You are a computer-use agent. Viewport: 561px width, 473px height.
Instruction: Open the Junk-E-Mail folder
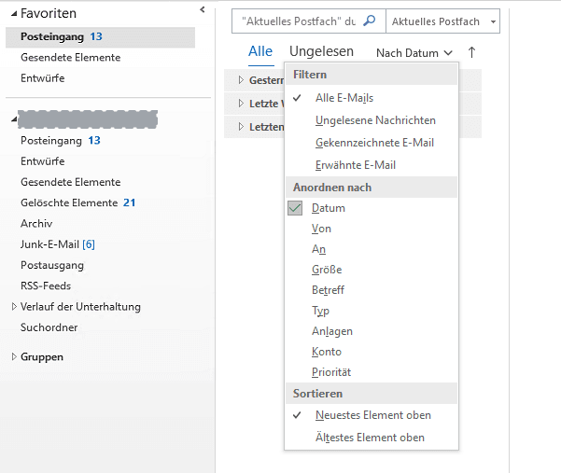[56, 244]
